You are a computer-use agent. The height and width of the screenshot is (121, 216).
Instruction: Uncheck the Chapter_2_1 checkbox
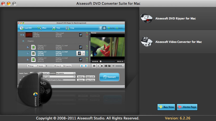coord(27,47)
